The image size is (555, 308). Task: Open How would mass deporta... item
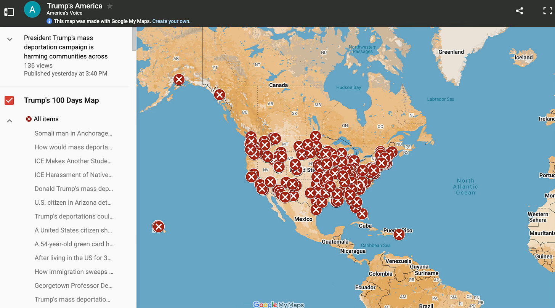[73, 147]
